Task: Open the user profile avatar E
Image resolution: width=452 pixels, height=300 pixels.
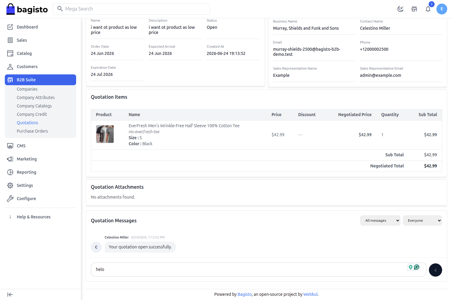Action: [x=442, y=9]
